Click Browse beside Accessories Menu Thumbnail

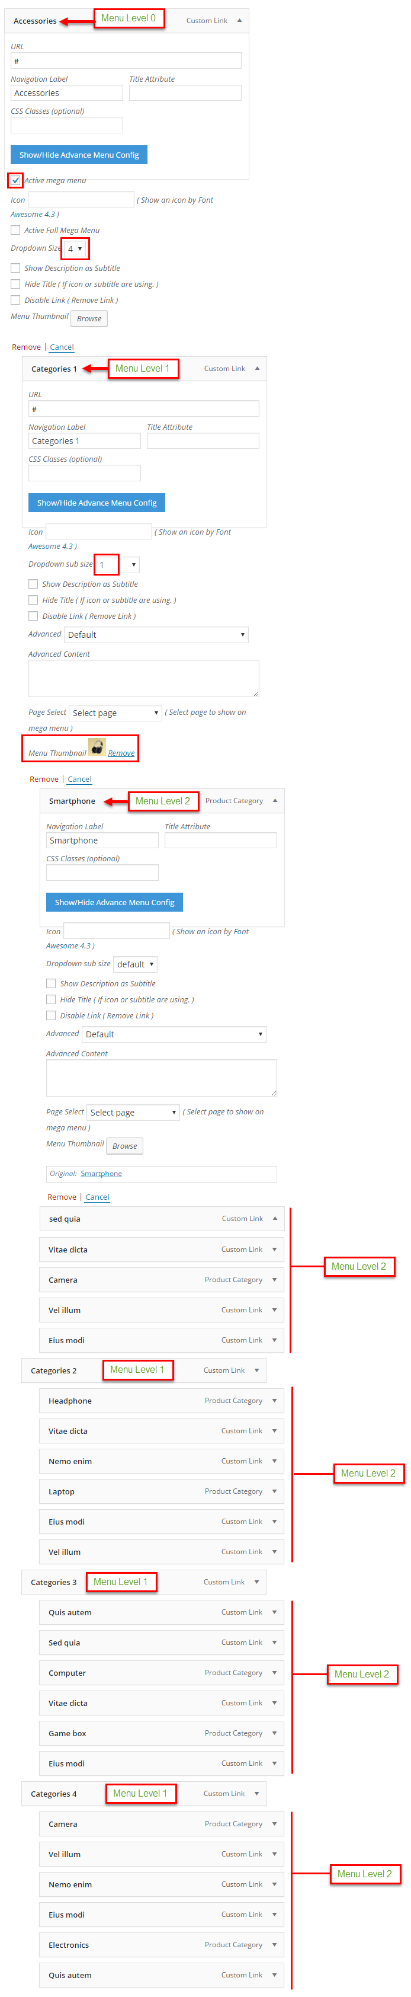pyautogui.click(x=89, y=319)
